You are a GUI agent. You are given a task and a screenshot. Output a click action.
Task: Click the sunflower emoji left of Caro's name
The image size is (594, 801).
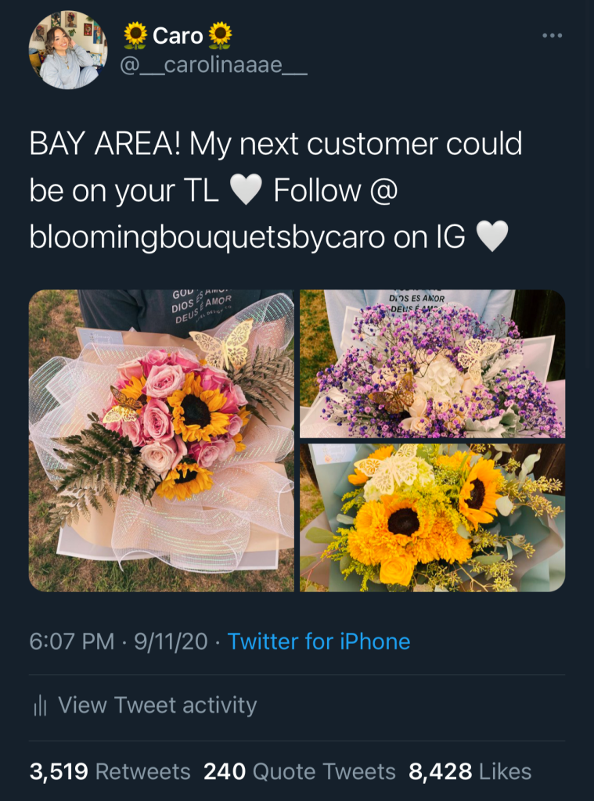coord(136,34)
